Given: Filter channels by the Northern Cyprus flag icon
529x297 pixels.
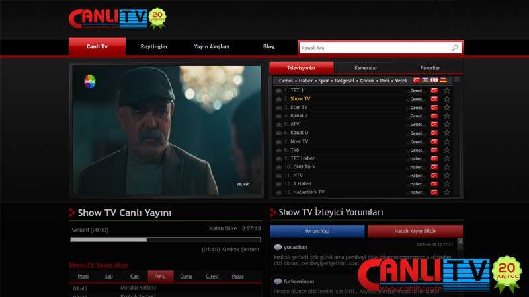Looking at the screenshot, I should point(434,80).
